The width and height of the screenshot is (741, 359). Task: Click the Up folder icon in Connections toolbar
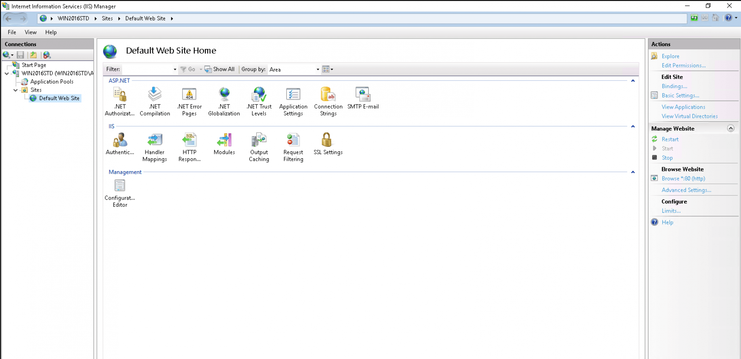click(34, 55)
